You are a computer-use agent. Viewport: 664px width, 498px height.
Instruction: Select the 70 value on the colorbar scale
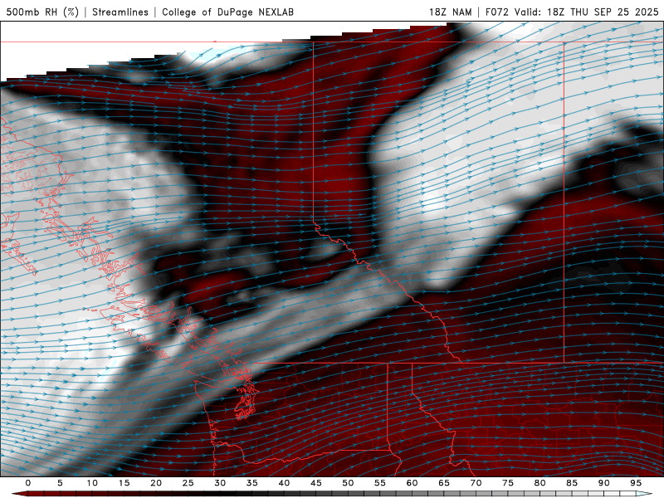click(x=476, y=483)
